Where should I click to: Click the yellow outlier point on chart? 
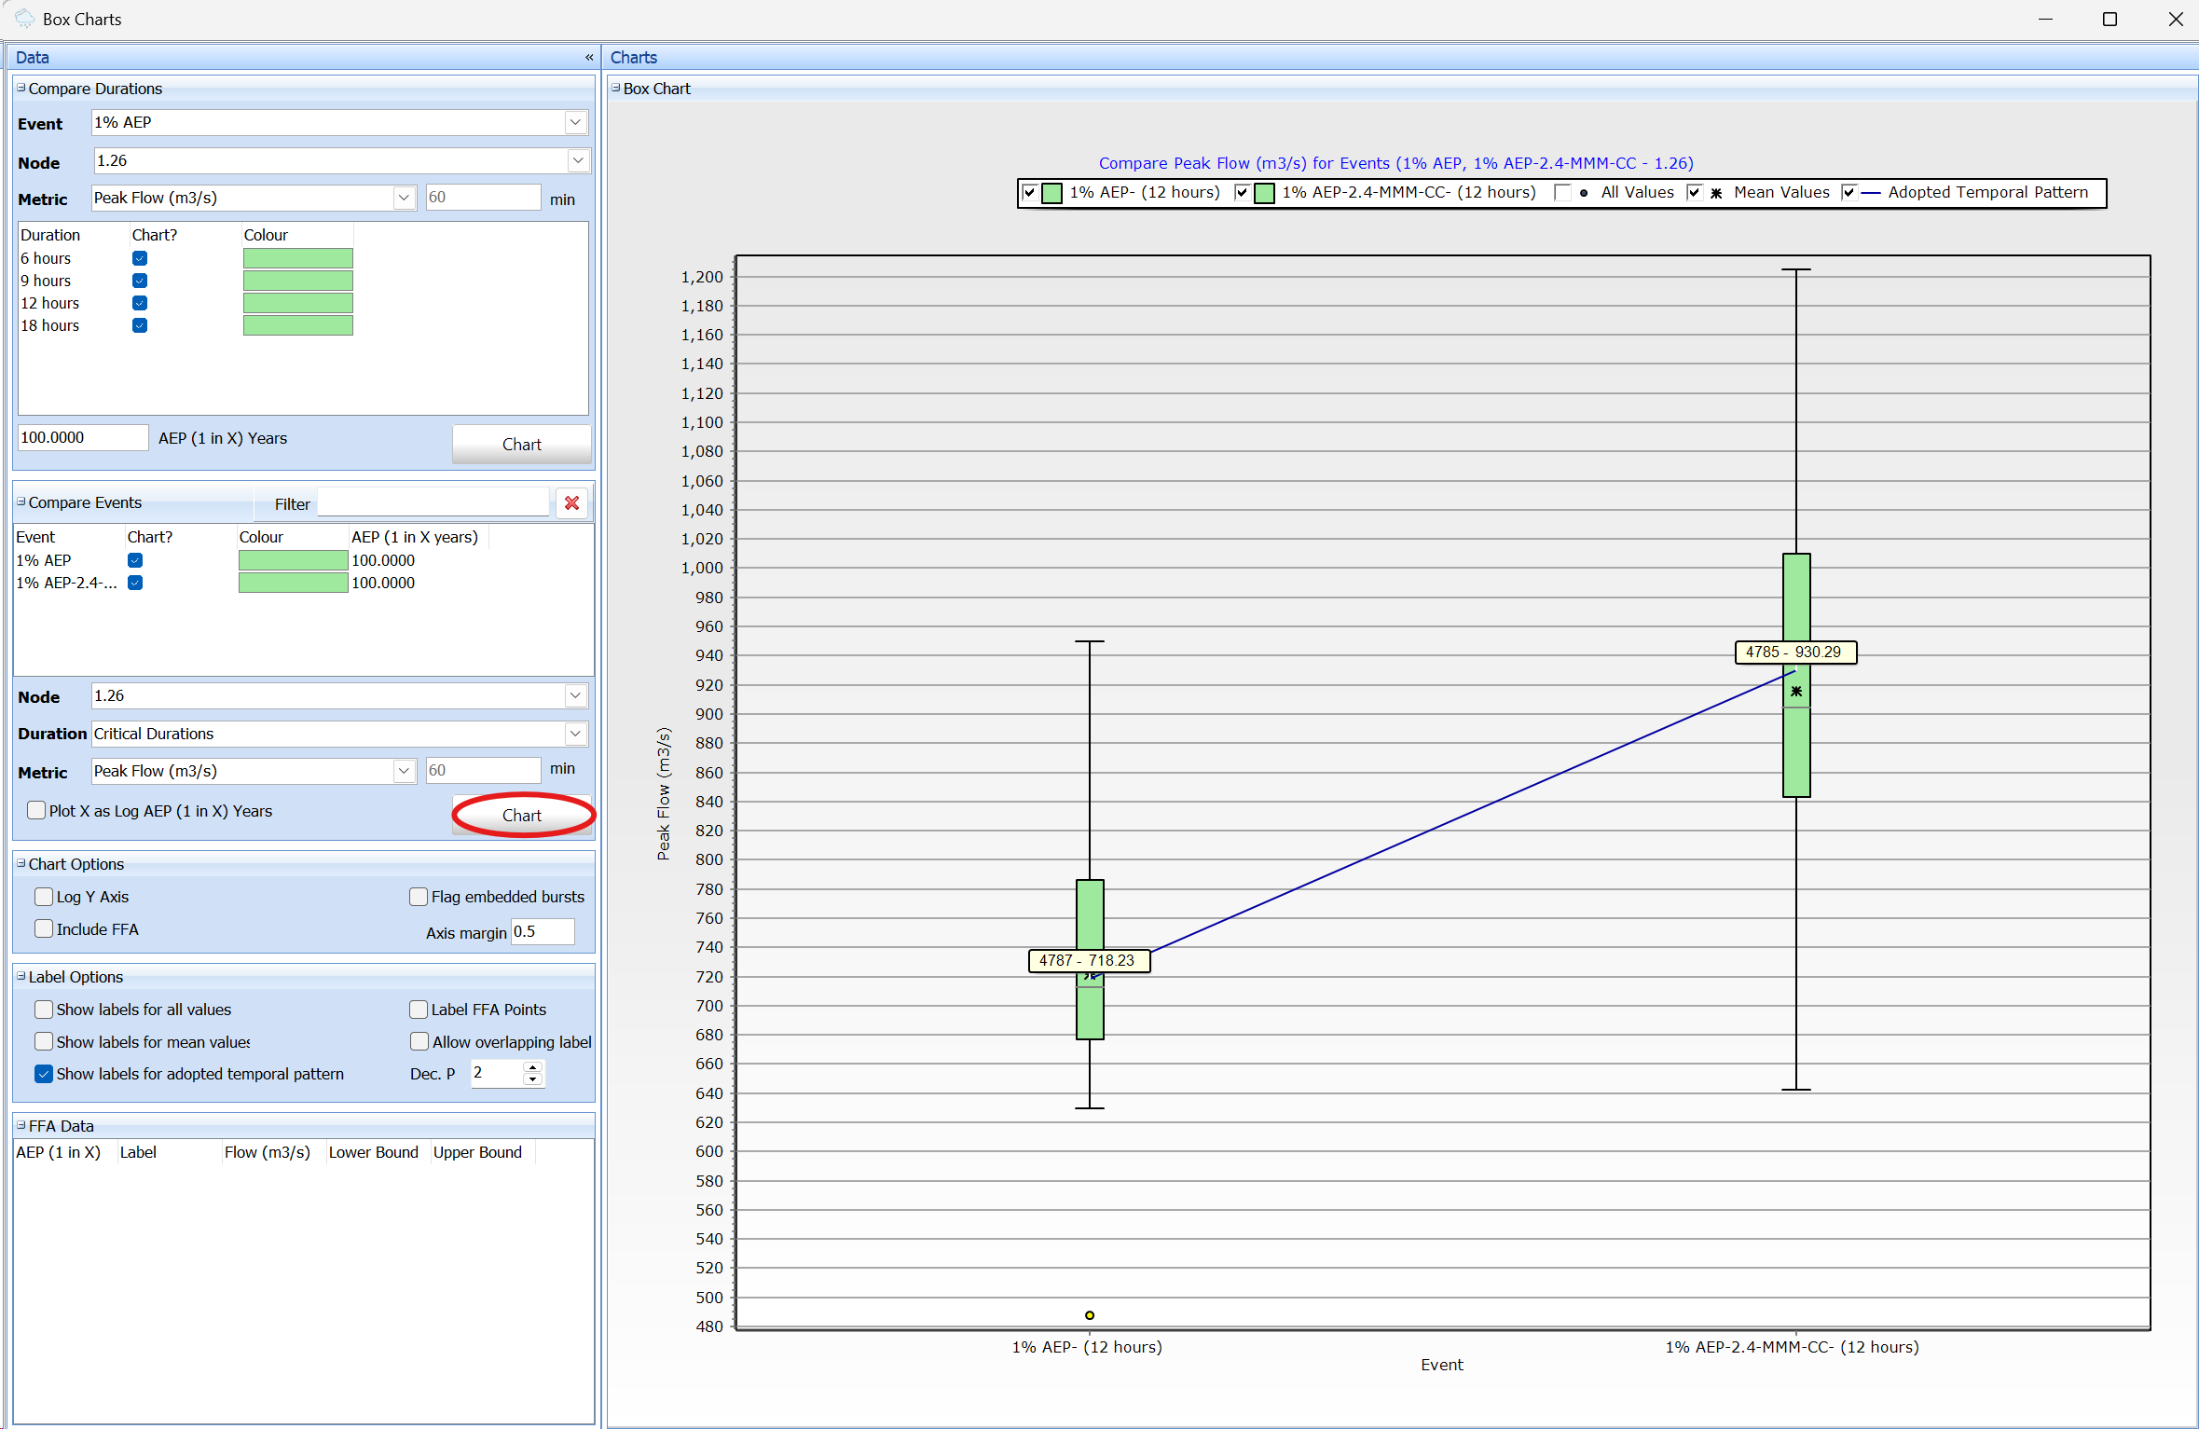[1089, 1315]
